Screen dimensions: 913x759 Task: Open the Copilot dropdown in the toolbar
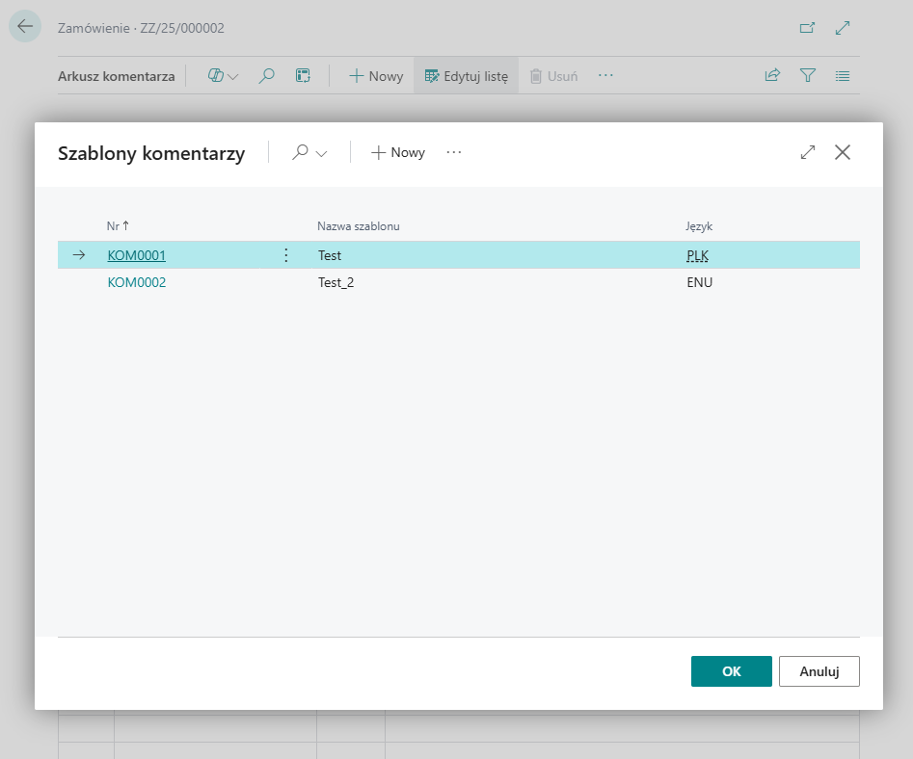(x=223, y=76)
